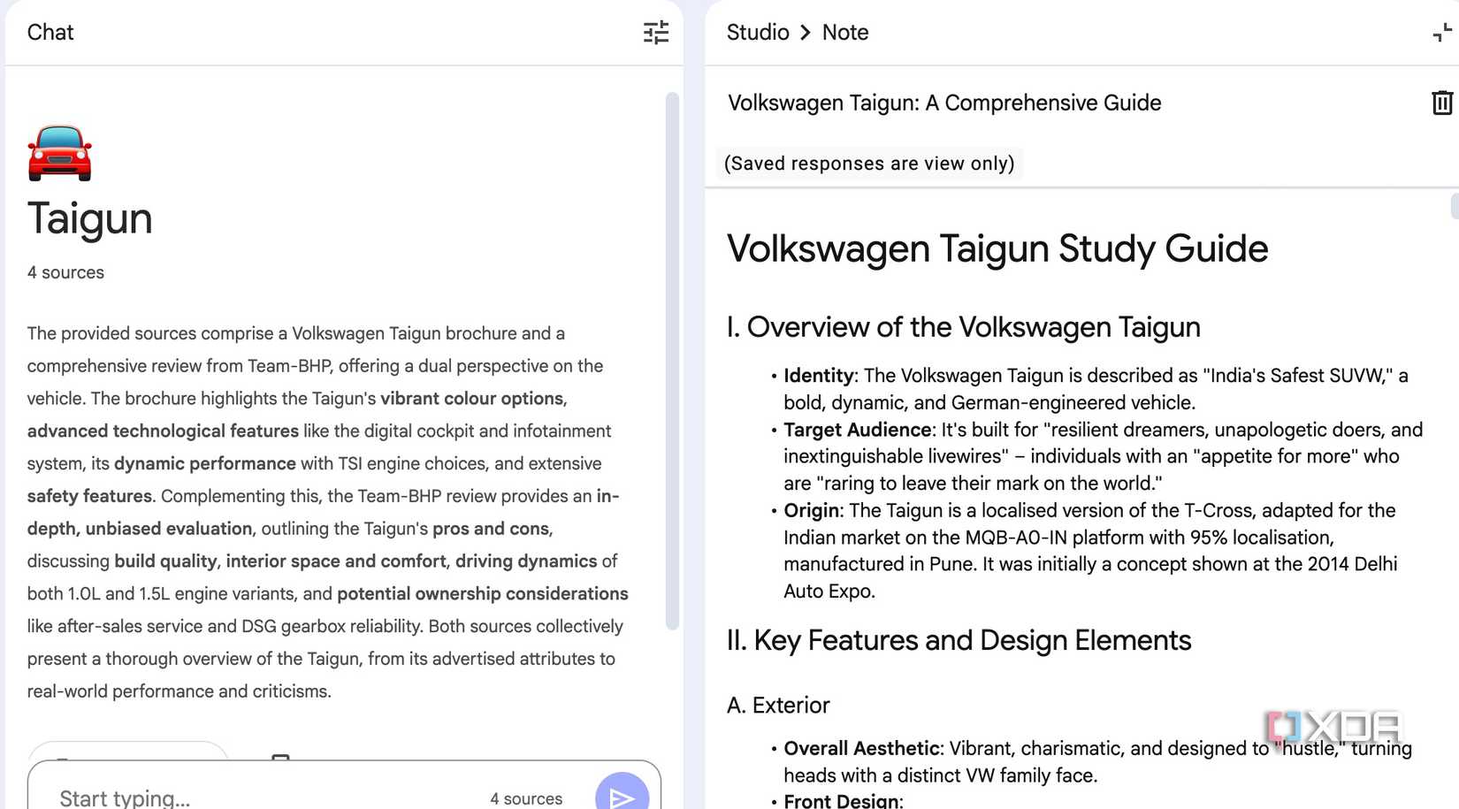Click the 'Saved responses are view only' chip
This screenshot has height=809, width=1459.
[x=868, y=163]
